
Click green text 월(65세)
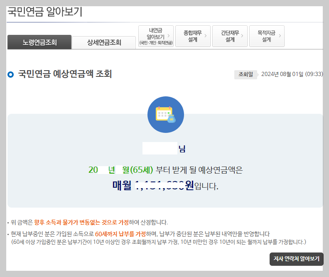pos(137,170)
